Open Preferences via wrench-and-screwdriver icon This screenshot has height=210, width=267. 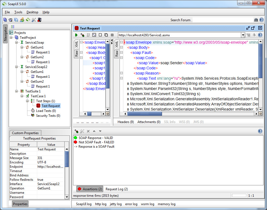[34, 20]
